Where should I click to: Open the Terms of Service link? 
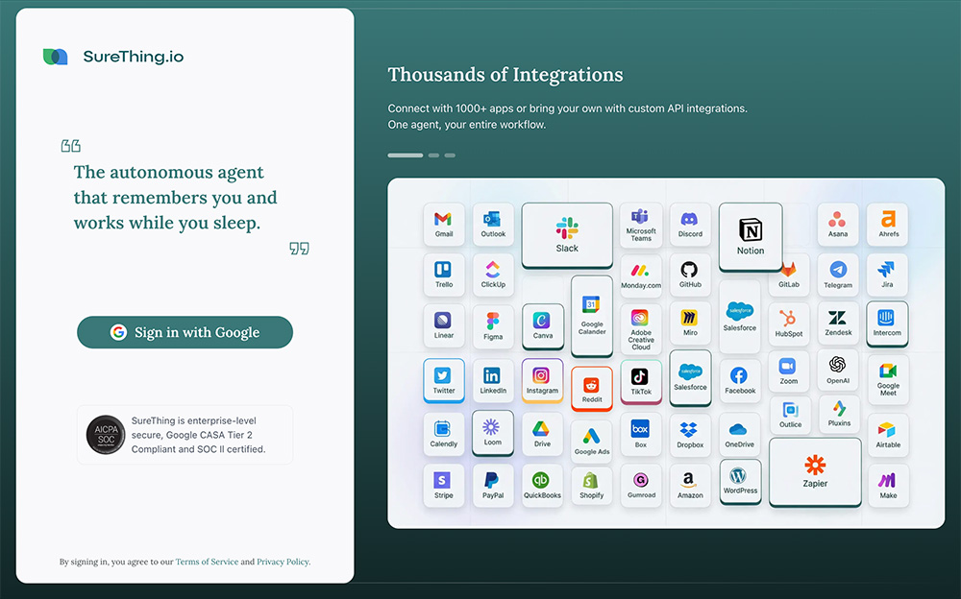point(206,562)
